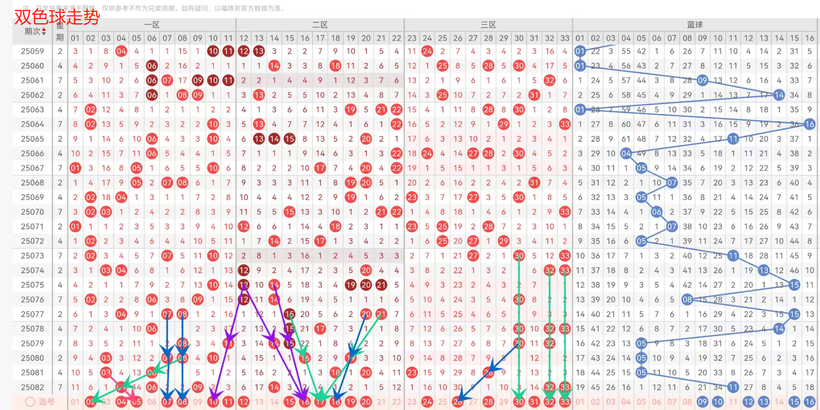Click the sort arrows beside 期次 header
Viewport: 820px width, 410px height.
44,31
